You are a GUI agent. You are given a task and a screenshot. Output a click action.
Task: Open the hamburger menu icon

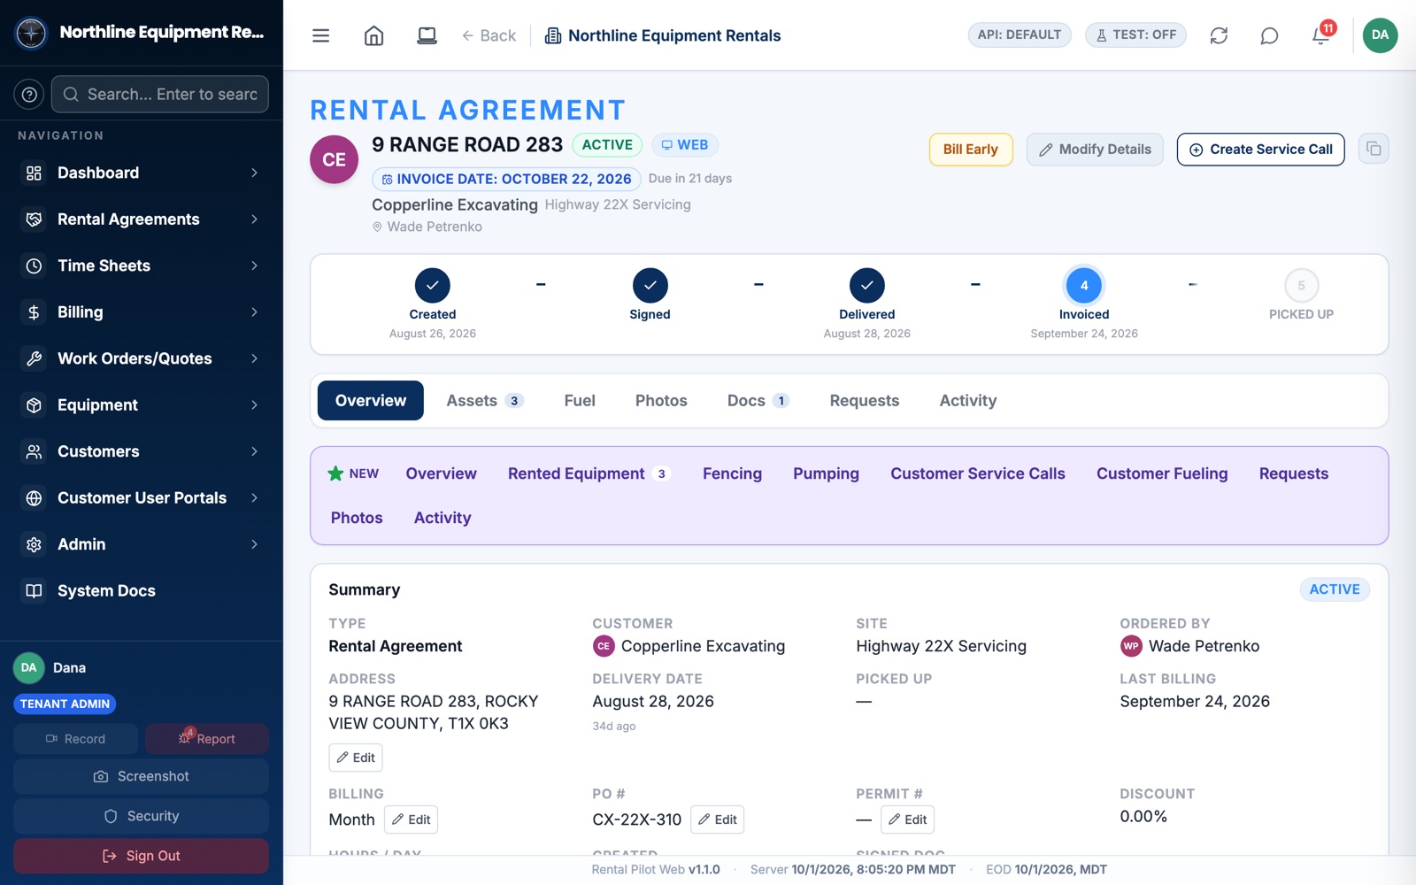(x=320, y=35)
